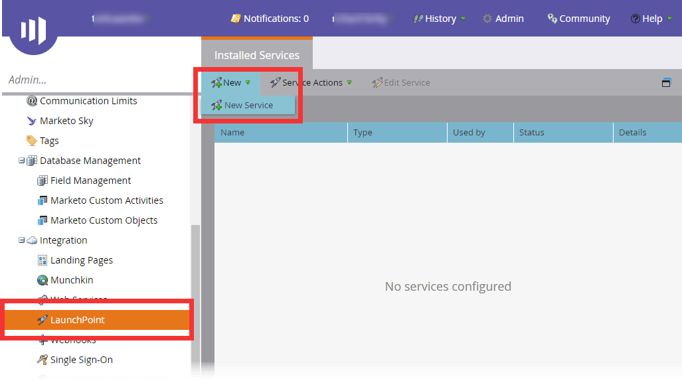Open the History menu
The image size is (682, 381).
pos(440,19)
